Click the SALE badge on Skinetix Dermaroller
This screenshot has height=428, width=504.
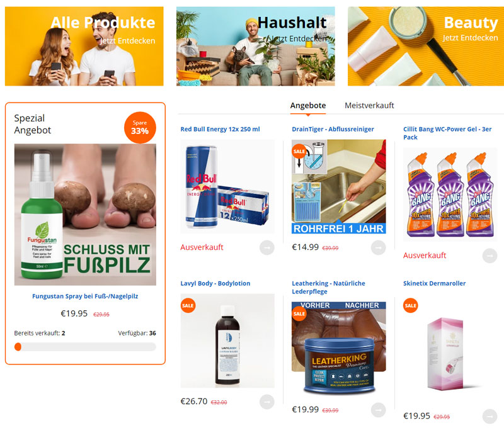[x=411, y=305]
